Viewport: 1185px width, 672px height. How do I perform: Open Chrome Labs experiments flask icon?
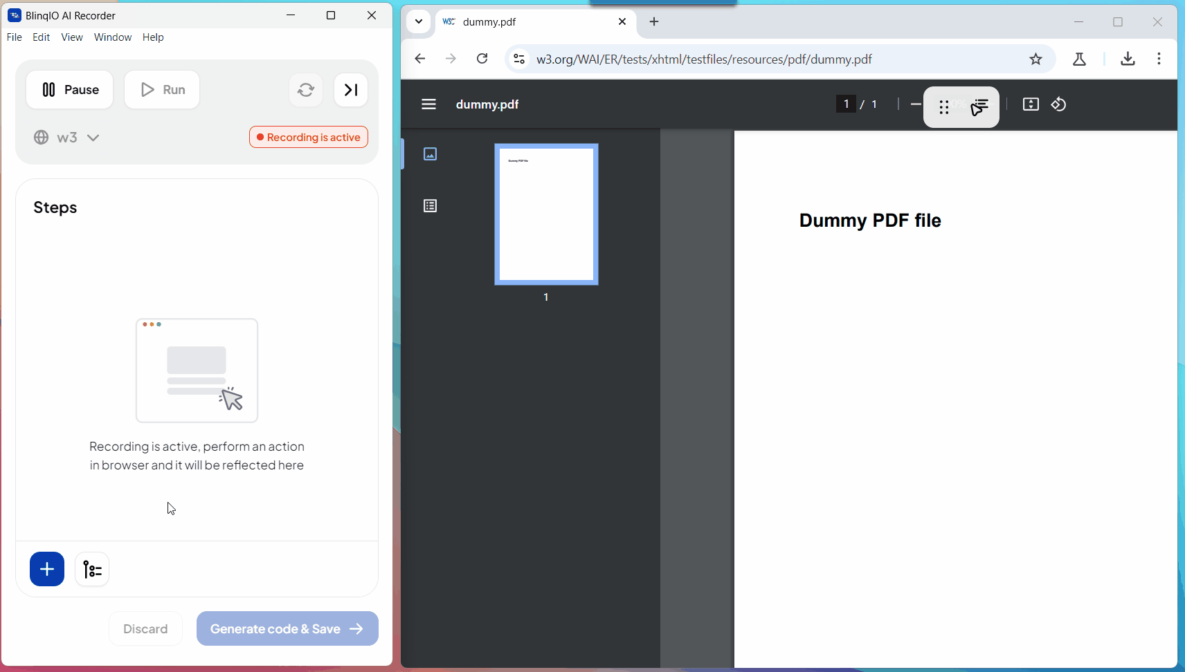pyautogui.click(x=1080, y=59)
